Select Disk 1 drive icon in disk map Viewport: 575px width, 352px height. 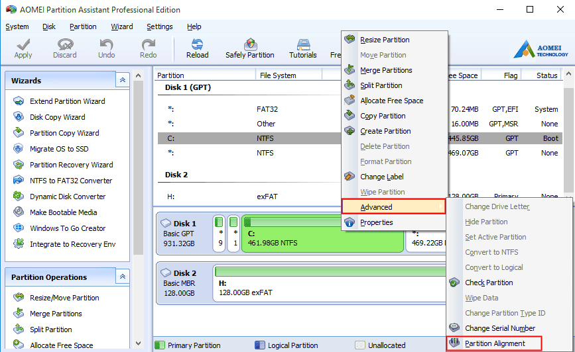tap(166, 223)
